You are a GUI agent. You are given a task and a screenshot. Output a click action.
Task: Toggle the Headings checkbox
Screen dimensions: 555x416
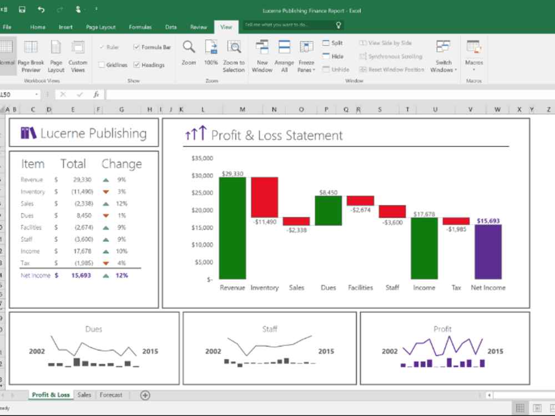137,65
